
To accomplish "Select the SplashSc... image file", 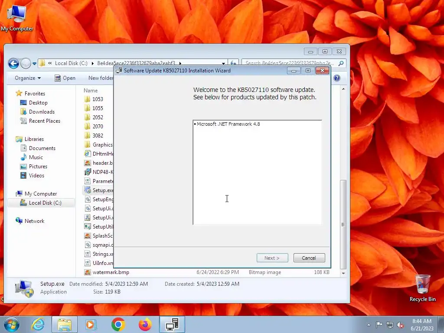I will click(x=98, y=235).
